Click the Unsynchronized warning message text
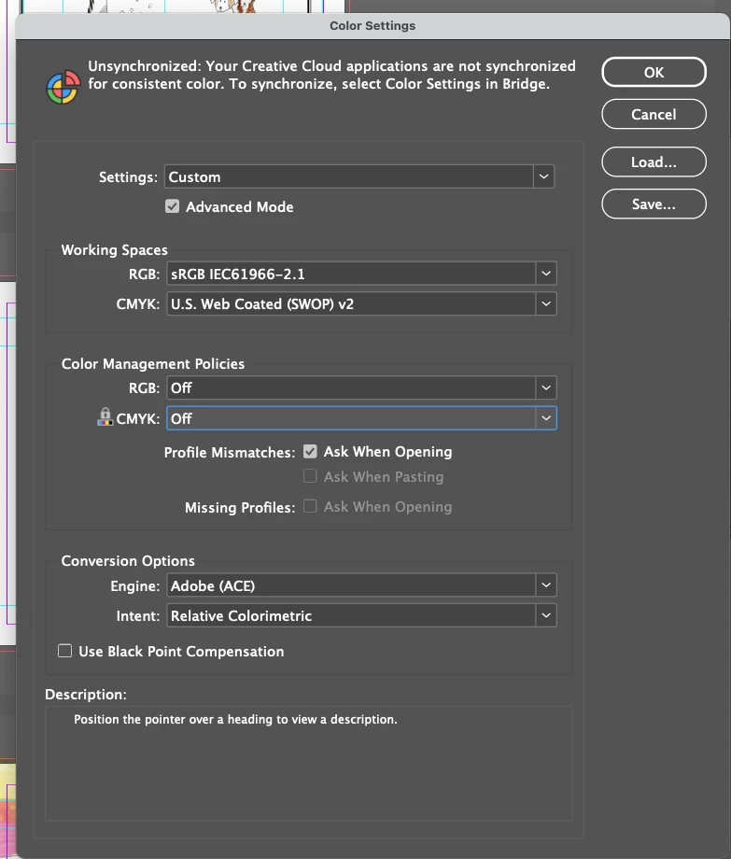 point(331,75)
